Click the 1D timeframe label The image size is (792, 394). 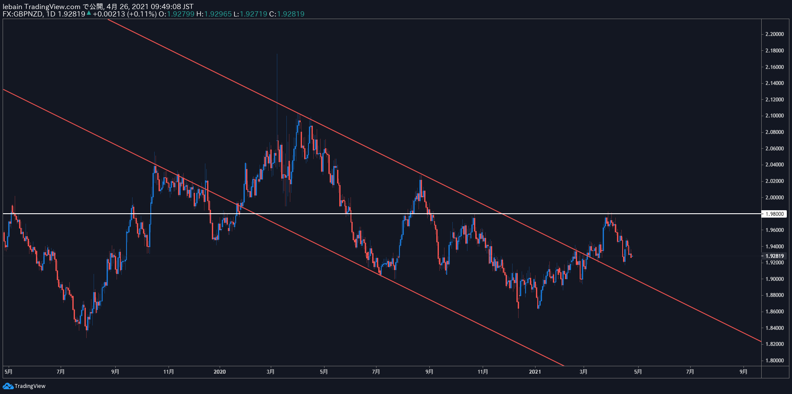click(x=51, y=14)
